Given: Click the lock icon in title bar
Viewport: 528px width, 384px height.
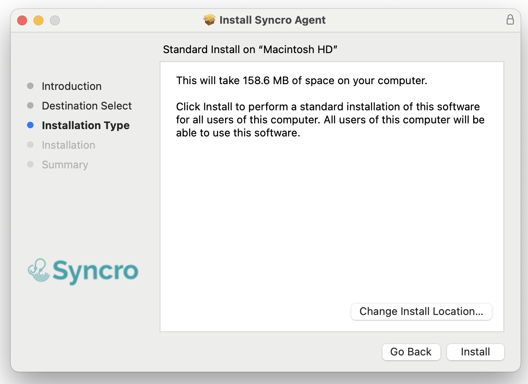Looking at the screenshot, I should pyautogui.click(x=510, y=20).
